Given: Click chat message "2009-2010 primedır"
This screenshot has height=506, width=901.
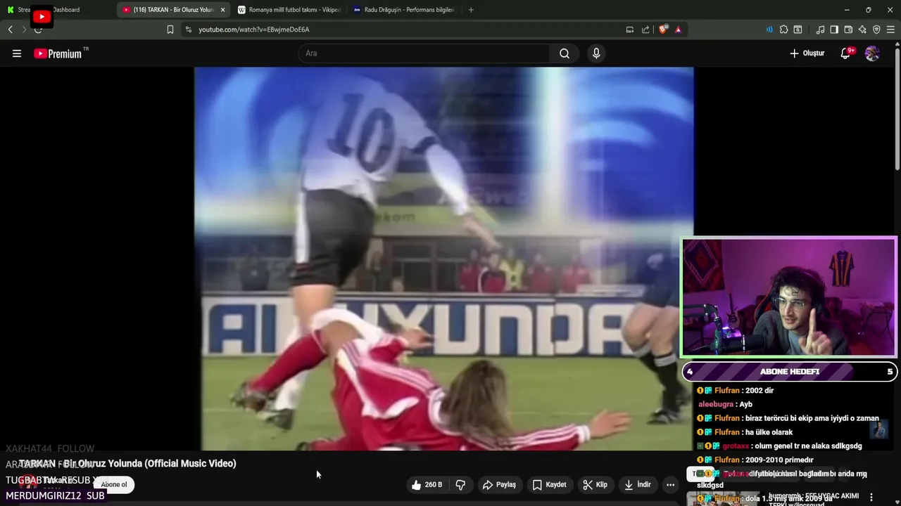Looking at the screenshot, I should (778, 460).
